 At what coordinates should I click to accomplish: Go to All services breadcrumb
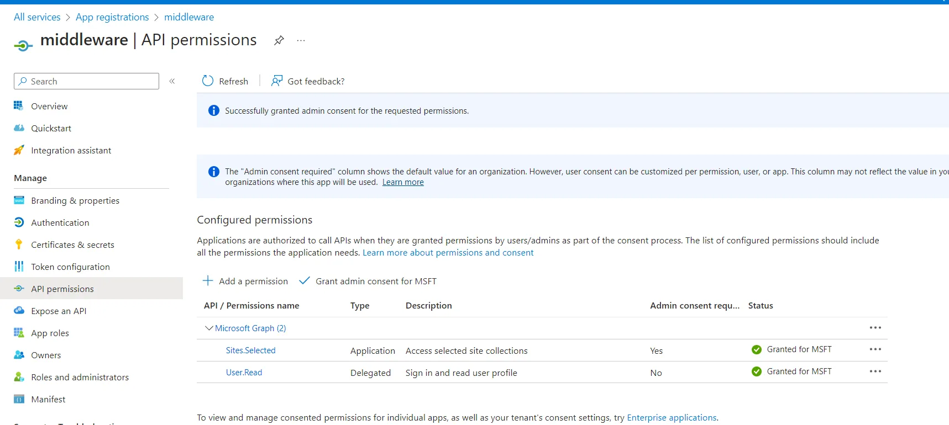coord(37,17)
